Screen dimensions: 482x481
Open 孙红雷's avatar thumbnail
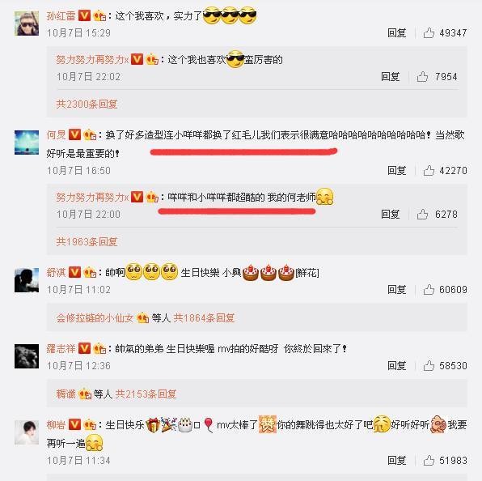[x=27, y=23]
